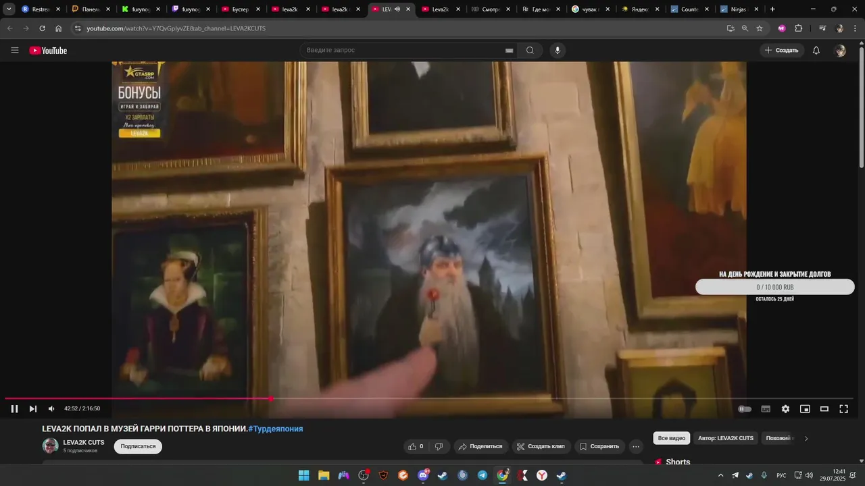This screenshot has height=486, width=865.
Task: Open File Explorer from the taskbar
Action: click(324, 475)
